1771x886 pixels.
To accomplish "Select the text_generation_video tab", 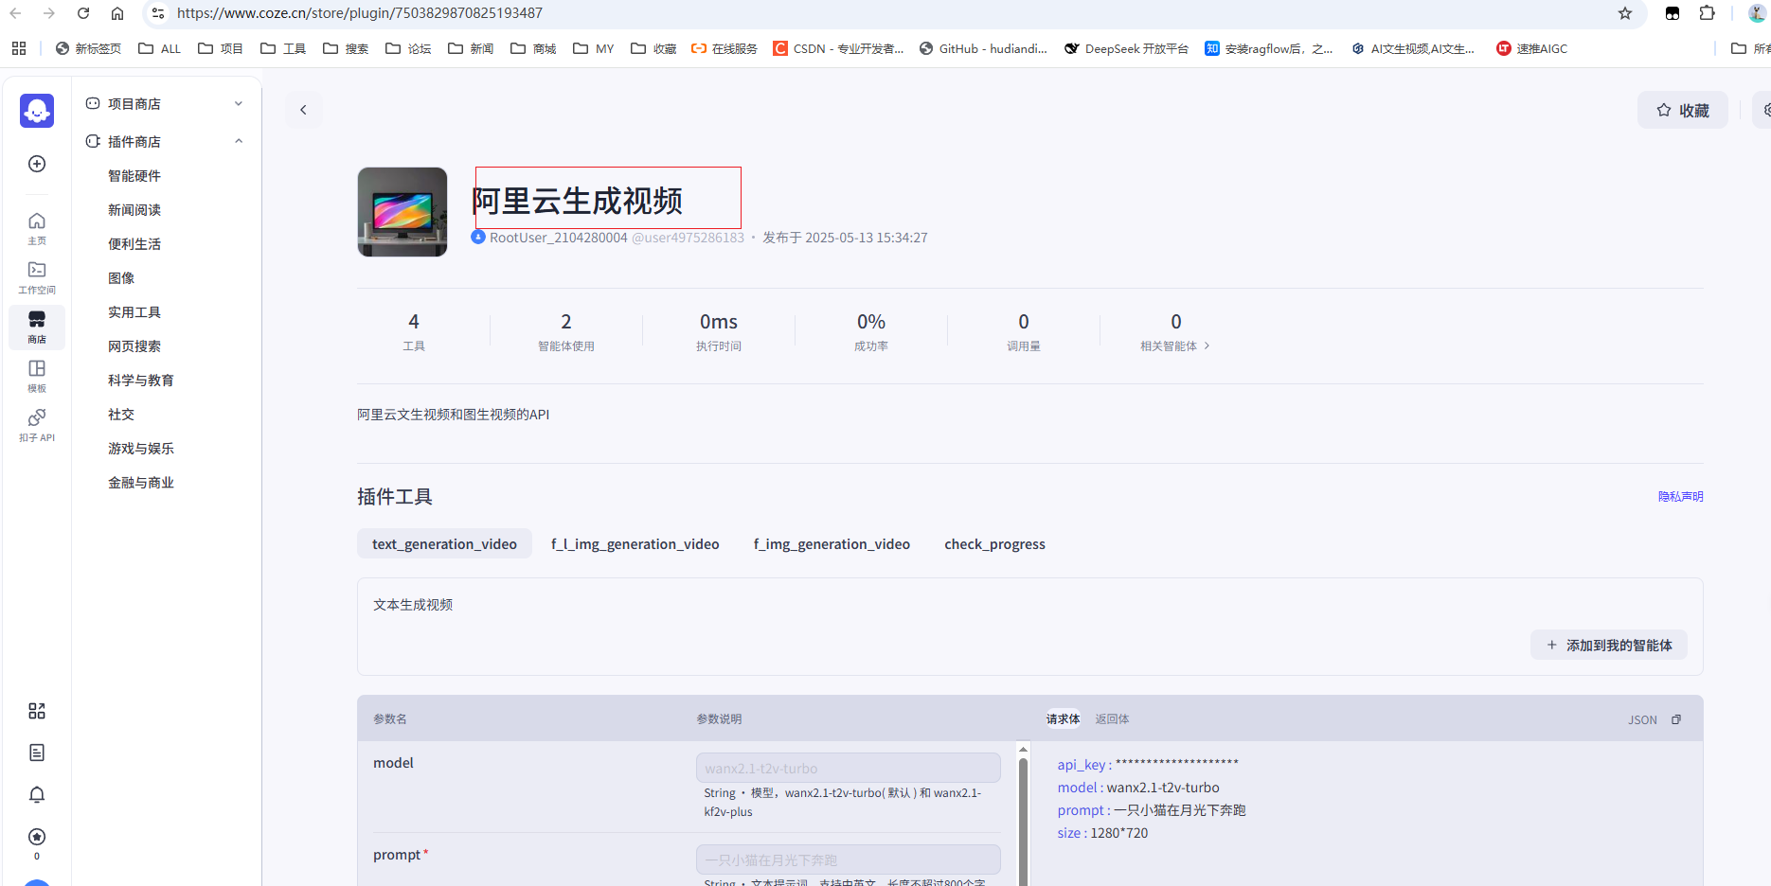I will 444,544.
